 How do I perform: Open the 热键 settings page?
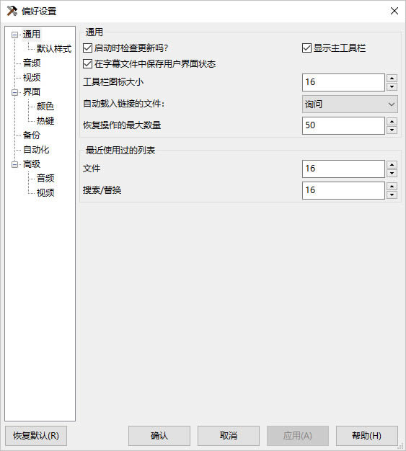[x=45, y=120]
